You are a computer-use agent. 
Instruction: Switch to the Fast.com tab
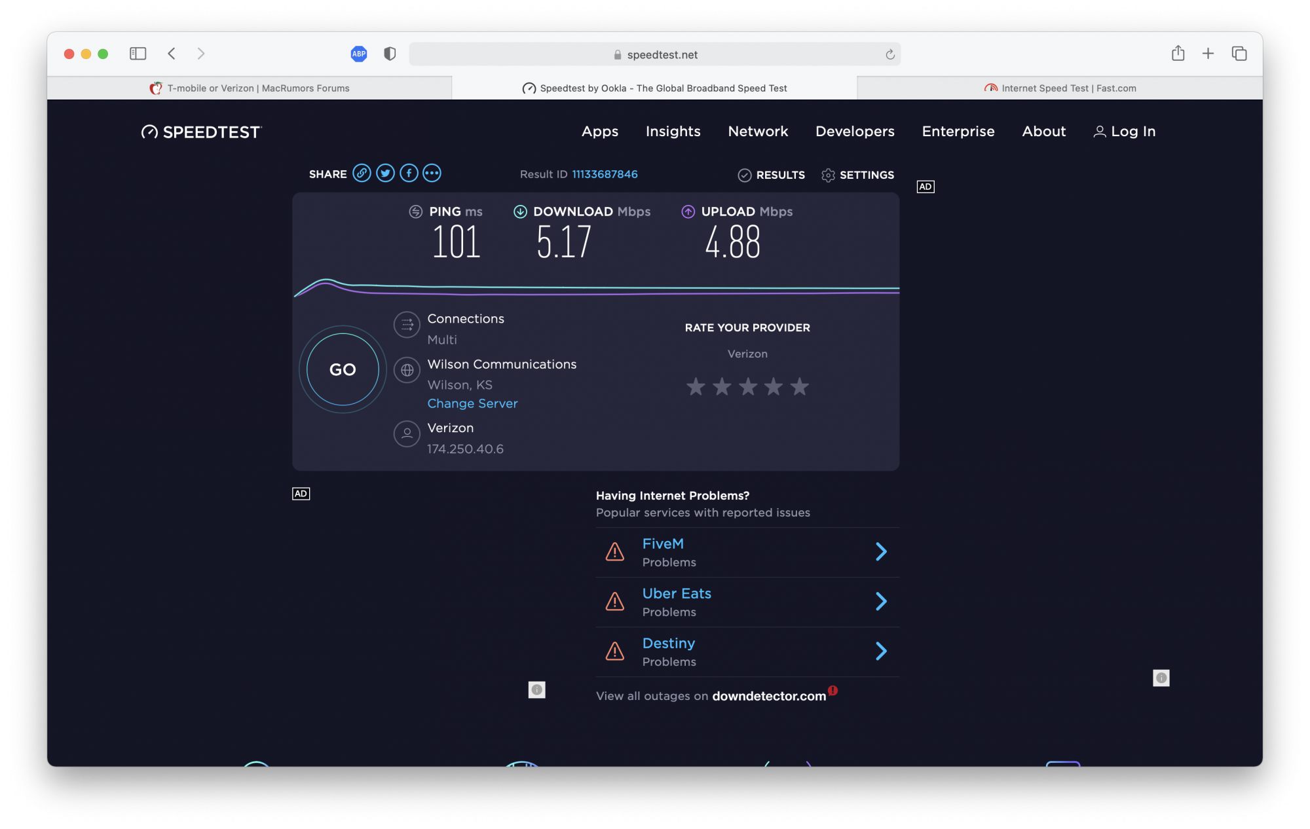coord(1060,88)
